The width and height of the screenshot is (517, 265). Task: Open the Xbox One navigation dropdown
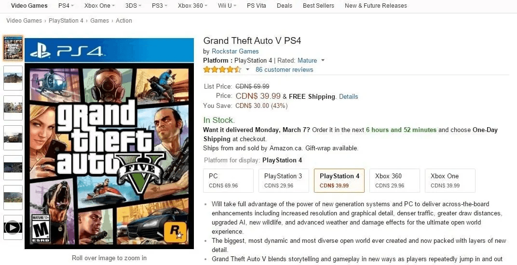99,6
